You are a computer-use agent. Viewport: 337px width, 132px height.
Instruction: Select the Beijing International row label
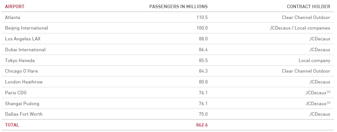click(26, 28)
